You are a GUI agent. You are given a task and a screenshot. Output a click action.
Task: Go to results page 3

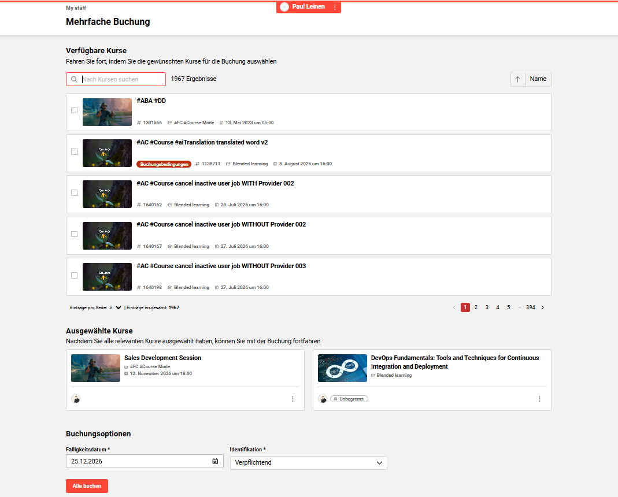click(x=487, y=307)
